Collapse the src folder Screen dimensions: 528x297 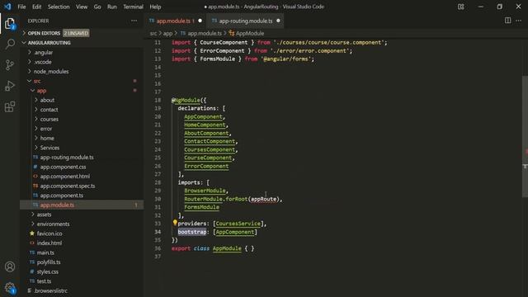37,81
